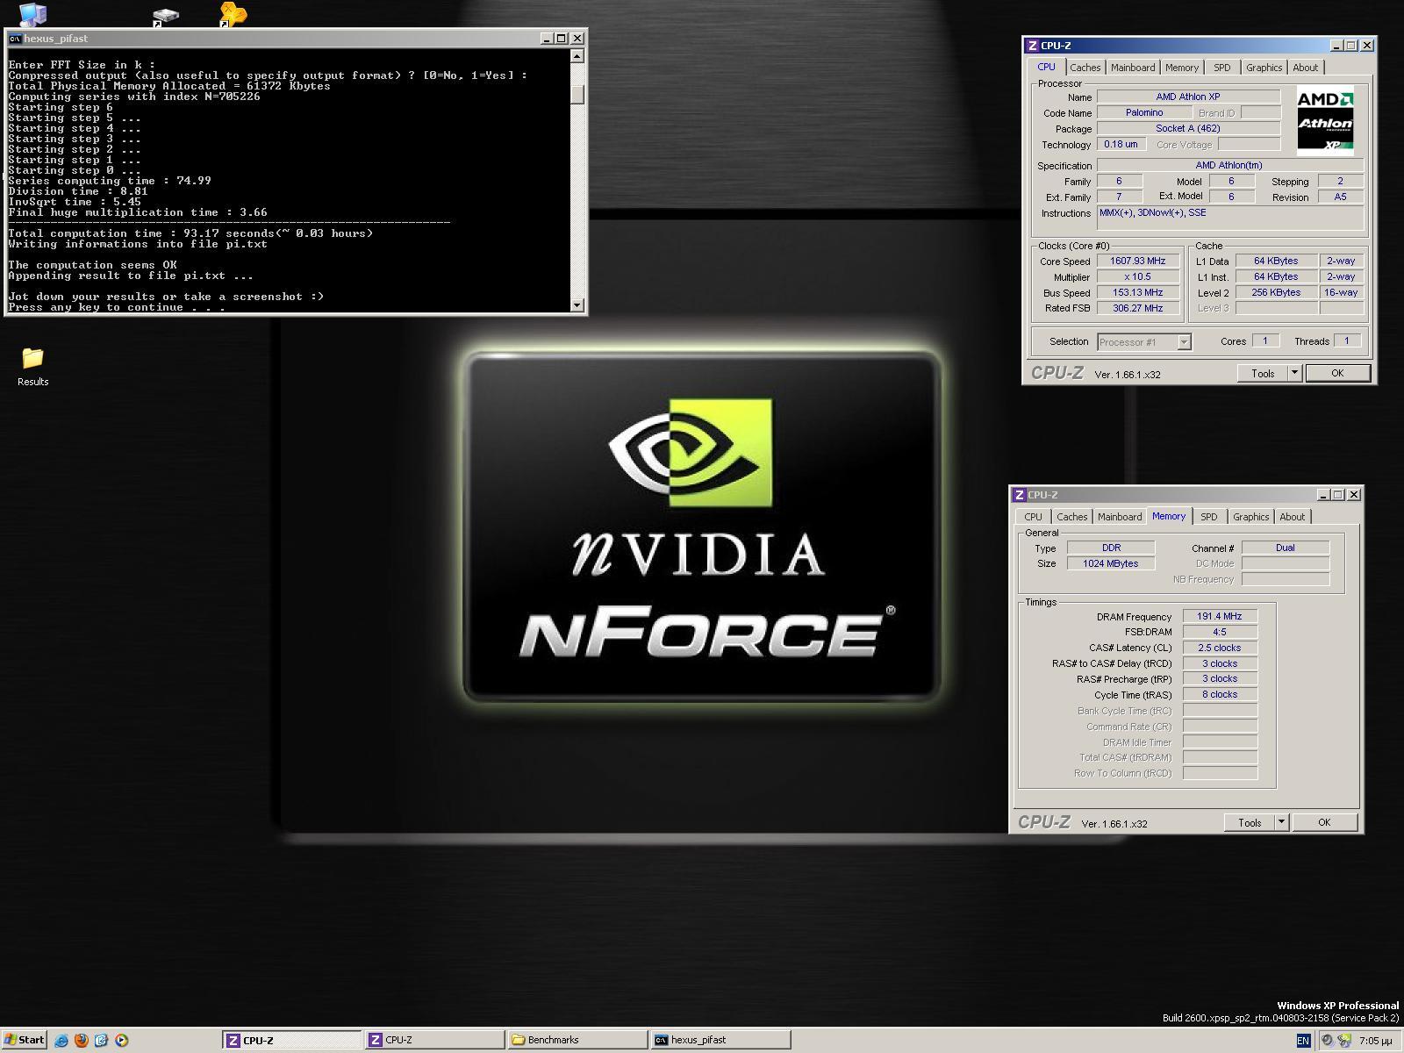Viewport: 1404px width, 1053px height.
Task: Click the title icon of CPU-Z Memory window
Action: pos(1020,495)
